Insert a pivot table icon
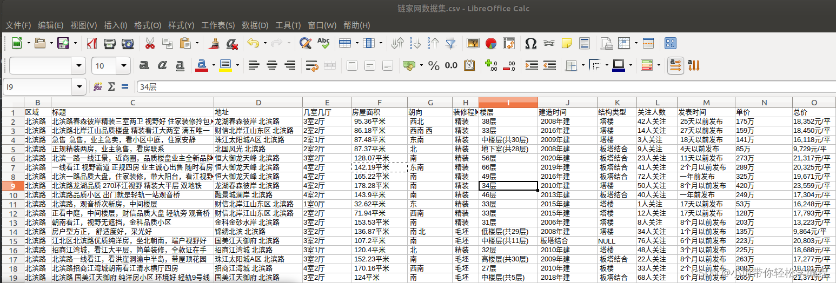Image resolution: width=836 pixels, height=283 pixels. [508, 43]
